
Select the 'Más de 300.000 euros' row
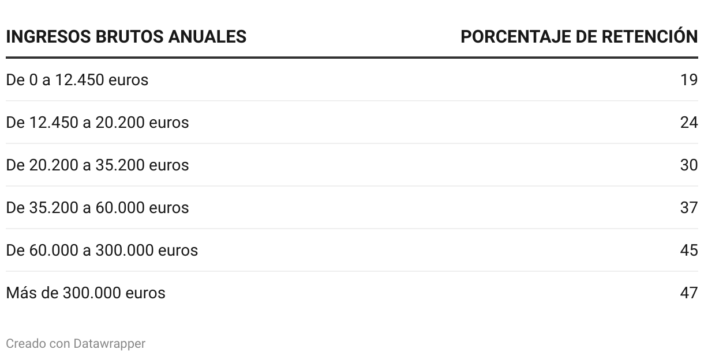pos(352,293)
